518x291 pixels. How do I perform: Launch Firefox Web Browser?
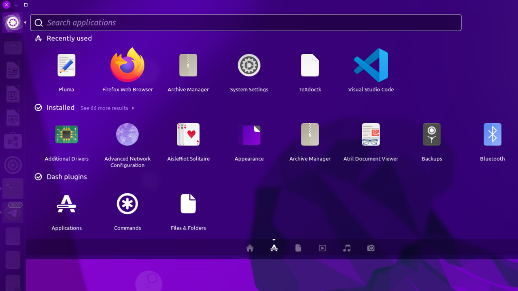click(x=127, y=65)
